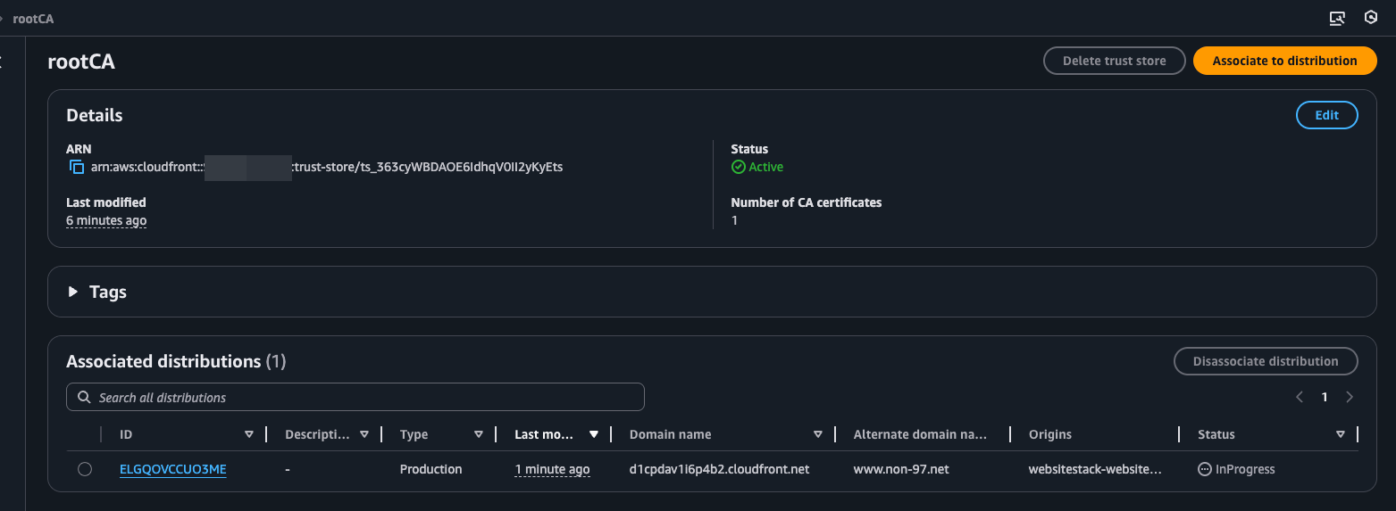Click the search magnifier icon

84,398
